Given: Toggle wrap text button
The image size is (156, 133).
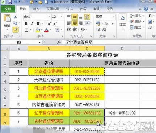Looking at the screenshot, I should pyautogui.click(x=87, y=17).
